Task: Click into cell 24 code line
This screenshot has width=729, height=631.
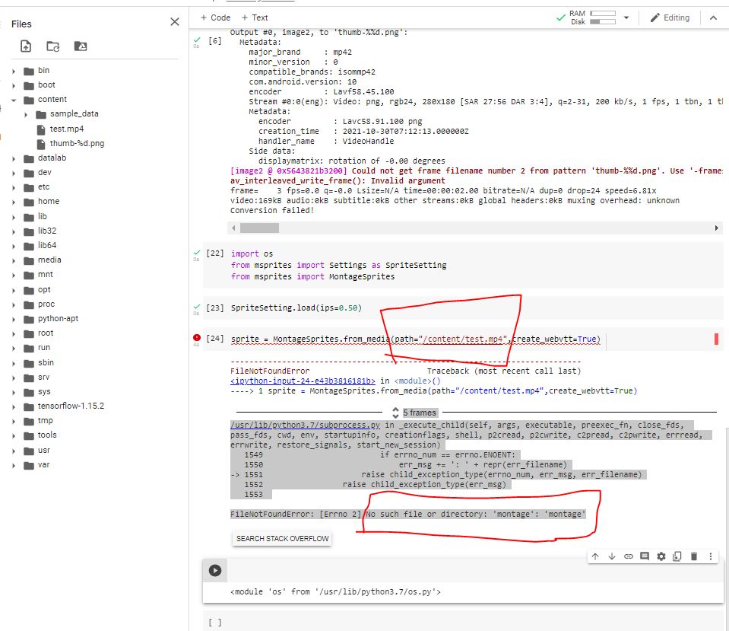Action: coord(415,339)
